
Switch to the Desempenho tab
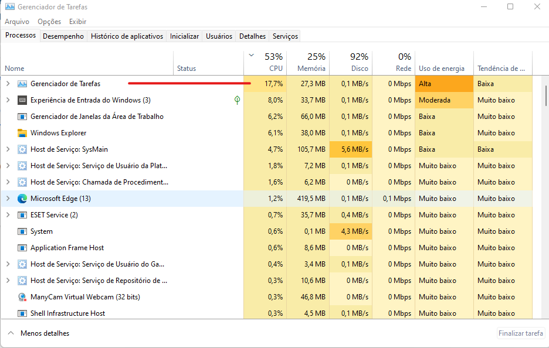(63, 36)
